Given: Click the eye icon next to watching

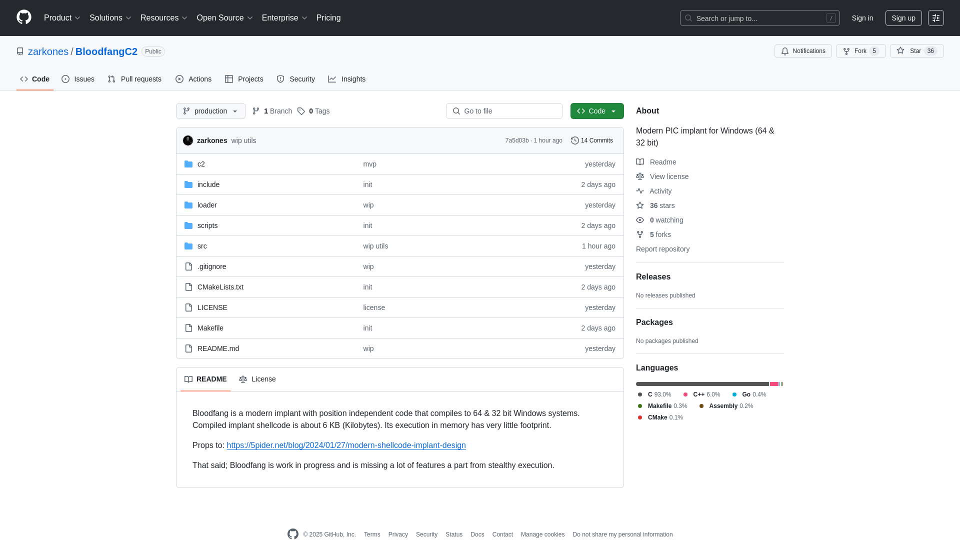Looking at the screenshot, I should 640,220.
